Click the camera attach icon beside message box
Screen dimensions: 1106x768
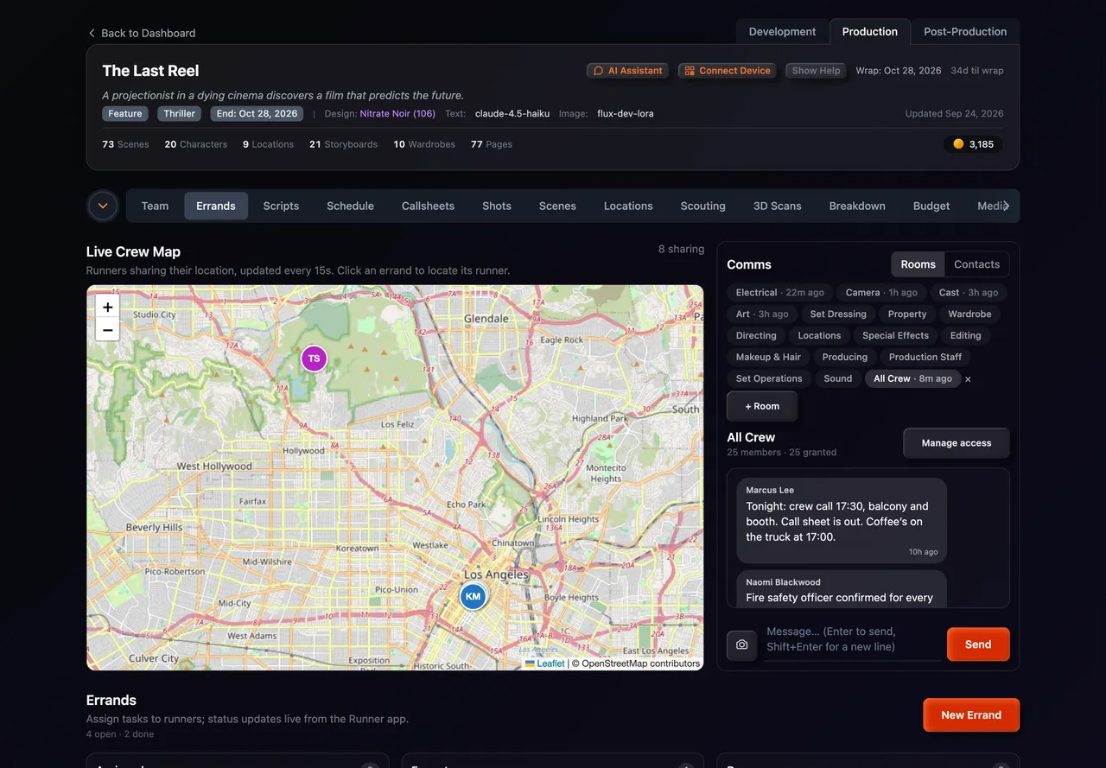(741, 644)
